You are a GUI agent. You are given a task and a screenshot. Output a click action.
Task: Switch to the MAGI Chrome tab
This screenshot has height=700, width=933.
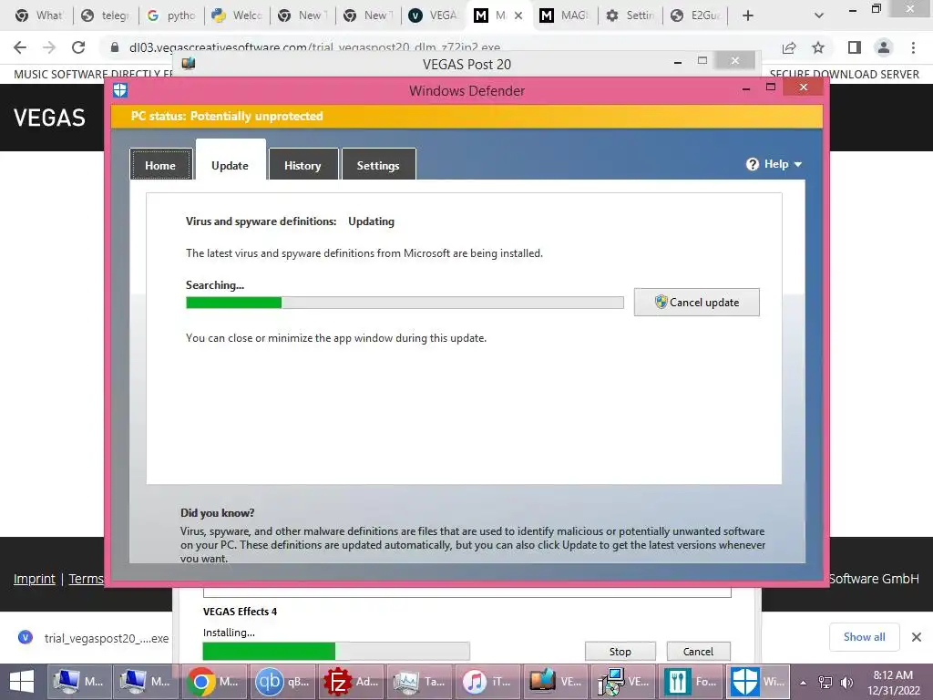[564, 15]
